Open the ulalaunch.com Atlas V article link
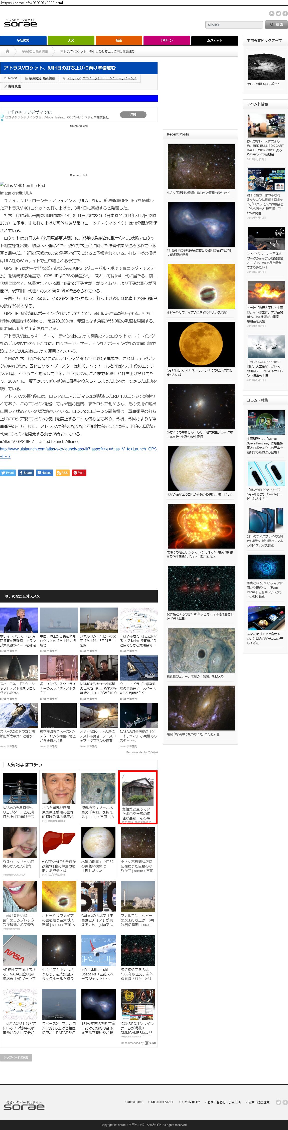The width and height of the screenshot is (288, 1130). (x=78, y=449)
